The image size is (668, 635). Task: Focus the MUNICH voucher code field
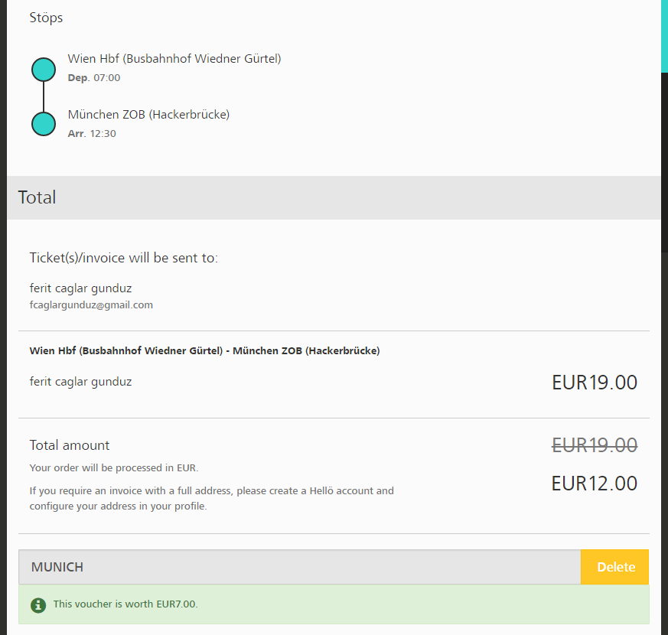pos(299,567)
